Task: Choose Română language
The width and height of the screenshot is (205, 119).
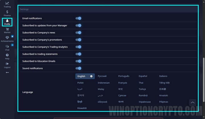Action: coord(143,96)
